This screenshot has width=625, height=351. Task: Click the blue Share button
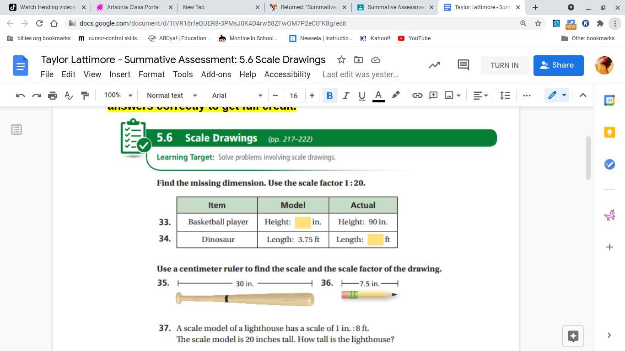(x=558, y=65)
